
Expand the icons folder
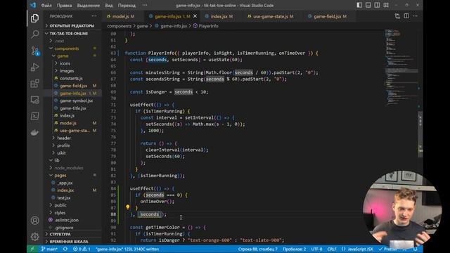(65, 63)
